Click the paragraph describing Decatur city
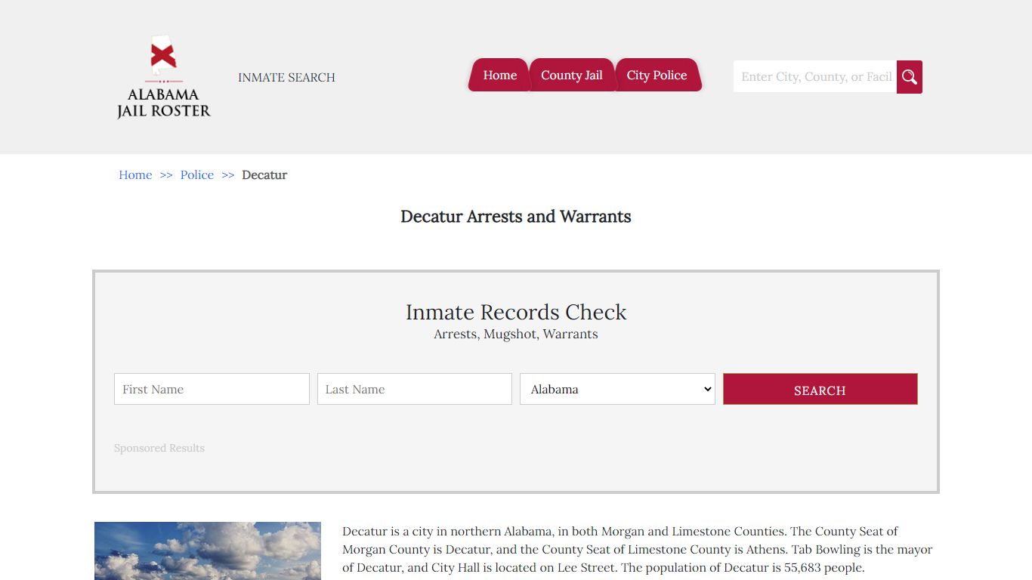This screenshot has height=580, width=1032. coord(638,549)
